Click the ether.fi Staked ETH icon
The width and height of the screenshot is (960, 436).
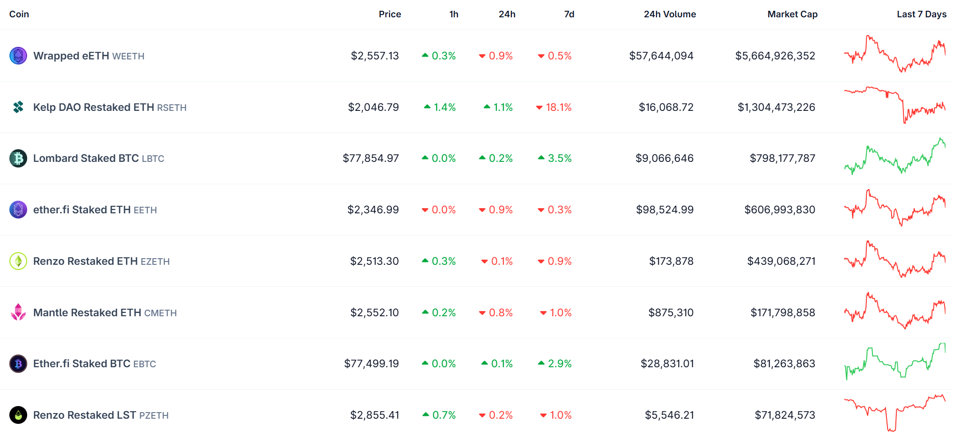click(x=18, y=210)
